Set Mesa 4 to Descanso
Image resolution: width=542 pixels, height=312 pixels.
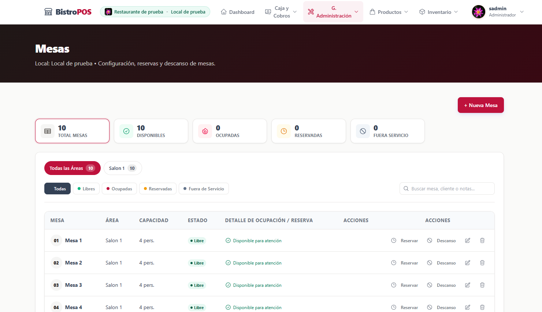point(441,307)
